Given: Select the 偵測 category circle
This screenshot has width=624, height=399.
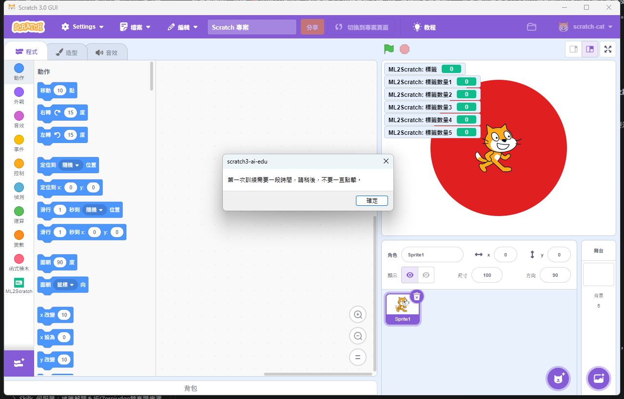Looking at the screenshot, I should coord(19,187).
